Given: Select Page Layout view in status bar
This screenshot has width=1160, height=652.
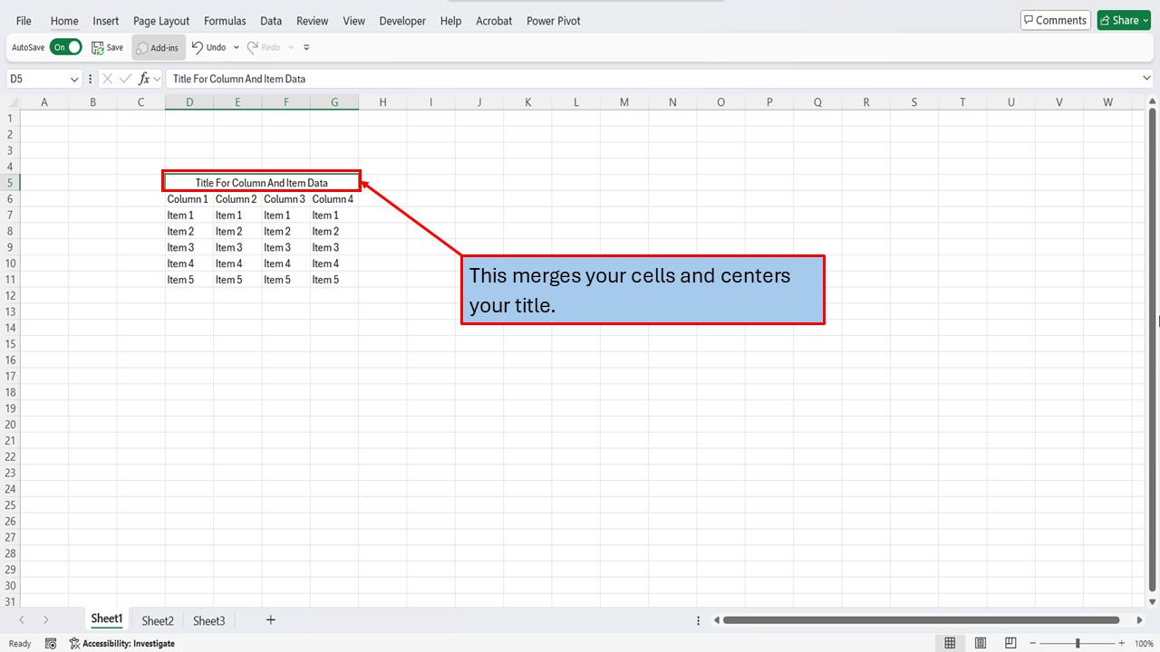Looking at the screenshot, I should tap(980, 642).
